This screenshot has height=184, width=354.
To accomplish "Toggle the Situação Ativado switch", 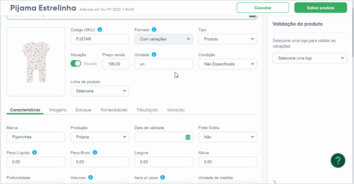I will click(x=75, y=64).
